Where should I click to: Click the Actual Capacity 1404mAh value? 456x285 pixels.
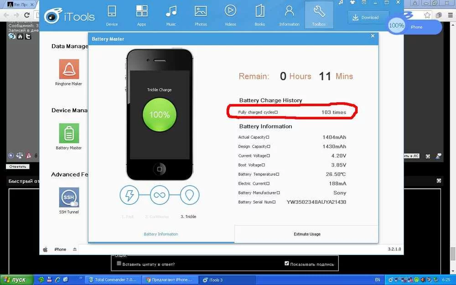tap(334, 137)
